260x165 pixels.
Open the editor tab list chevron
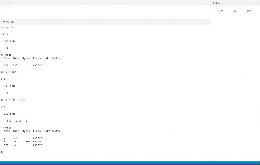(x=3, y=3)
